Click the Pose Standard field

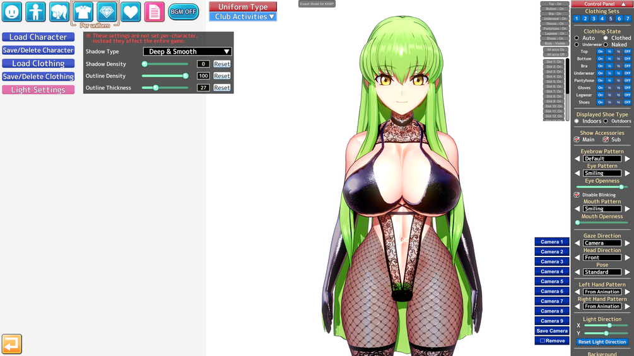pos(602,272)
